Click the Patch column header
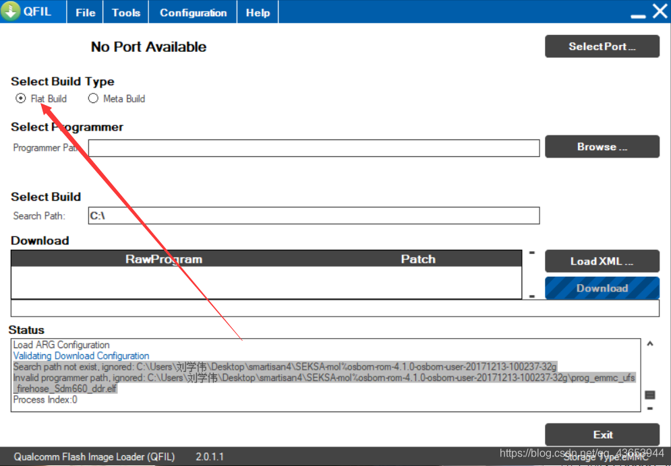Viewport: 671px width, 466px height. 418,259
